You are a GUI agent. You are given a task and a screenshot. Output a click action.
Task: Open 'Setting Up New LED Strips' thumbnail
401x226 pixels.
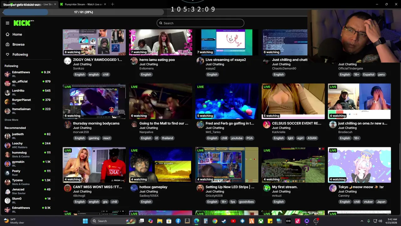[227, 165]
